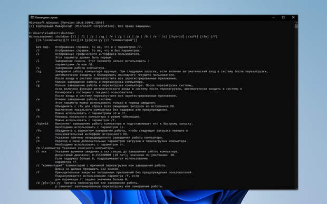This screenshot has height=204, width=327.
Task: Minimize the Командная строка window
Action: (x=273, y=17)
